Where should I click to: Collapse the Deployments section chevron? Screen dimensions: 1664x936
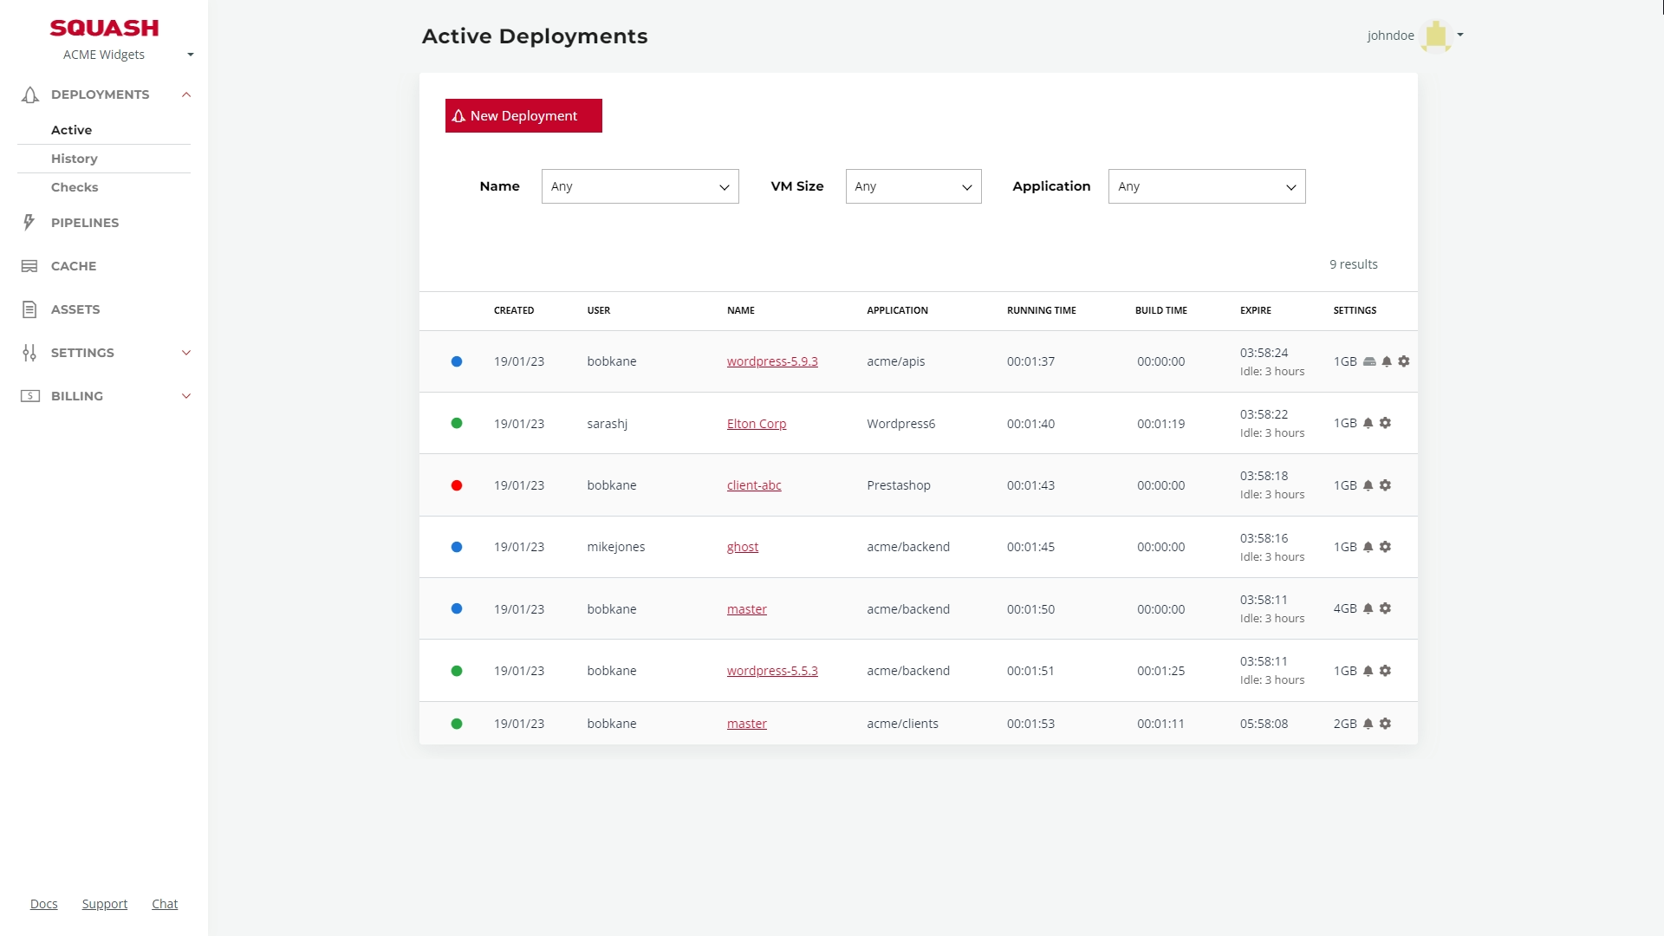pos(185,94)
